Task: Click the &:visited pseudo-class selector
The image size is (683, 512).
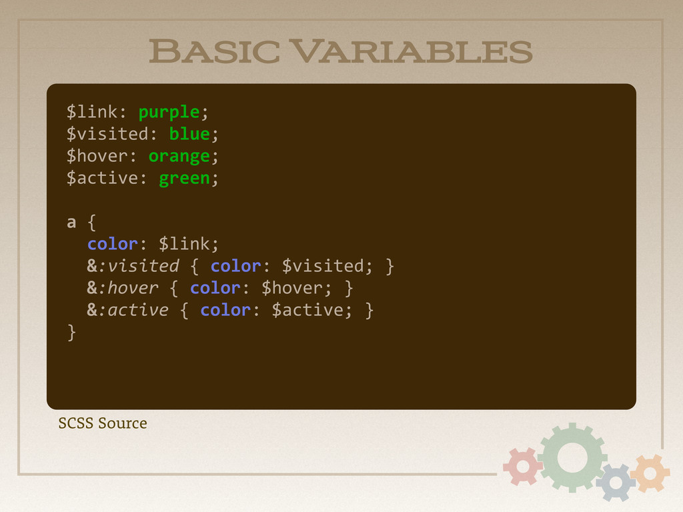Action: click(133, 266)
